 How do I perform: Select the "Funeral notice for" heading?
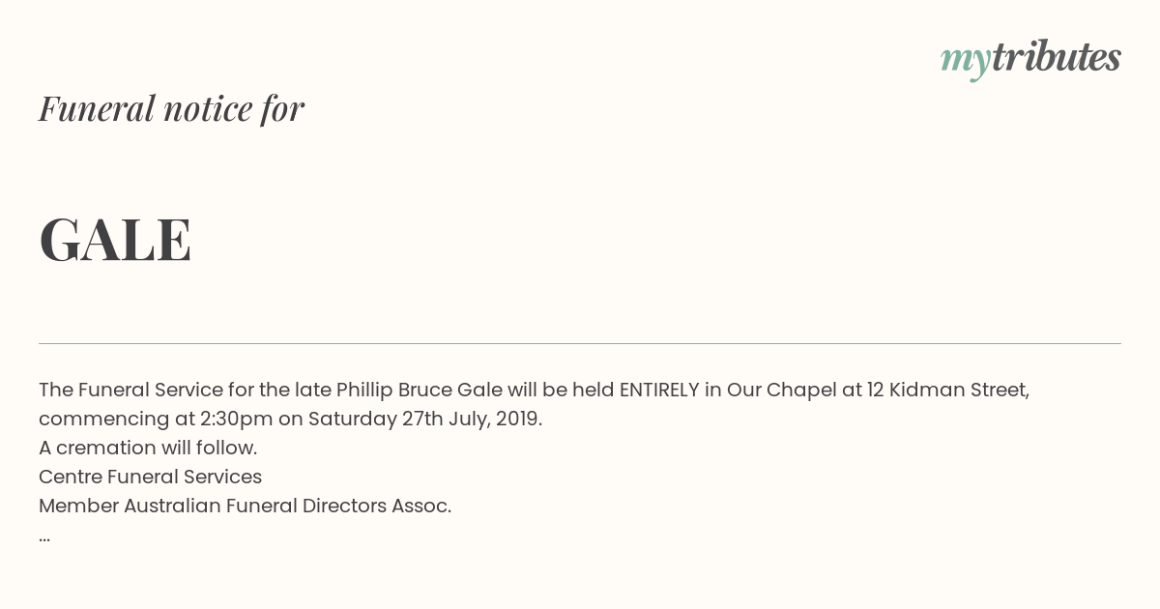click(171, 108)
